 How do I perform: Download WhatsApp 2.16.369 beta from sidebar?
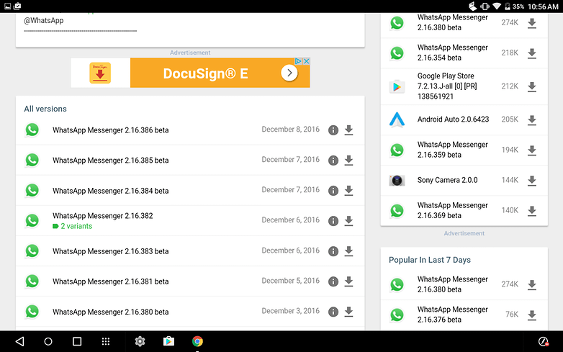click(x=532, y=211)
